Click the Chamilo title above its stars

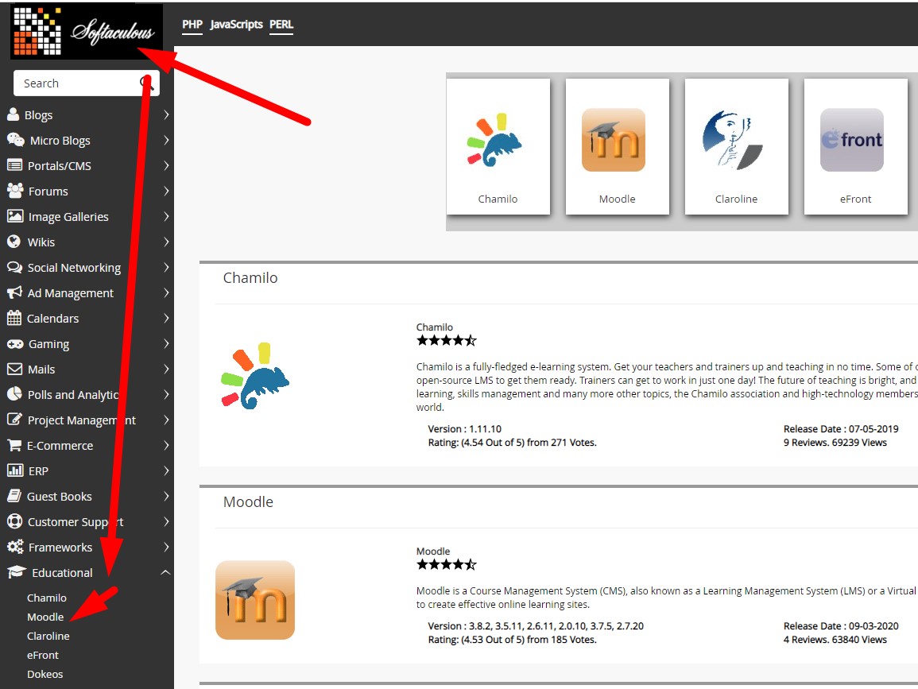435,327
